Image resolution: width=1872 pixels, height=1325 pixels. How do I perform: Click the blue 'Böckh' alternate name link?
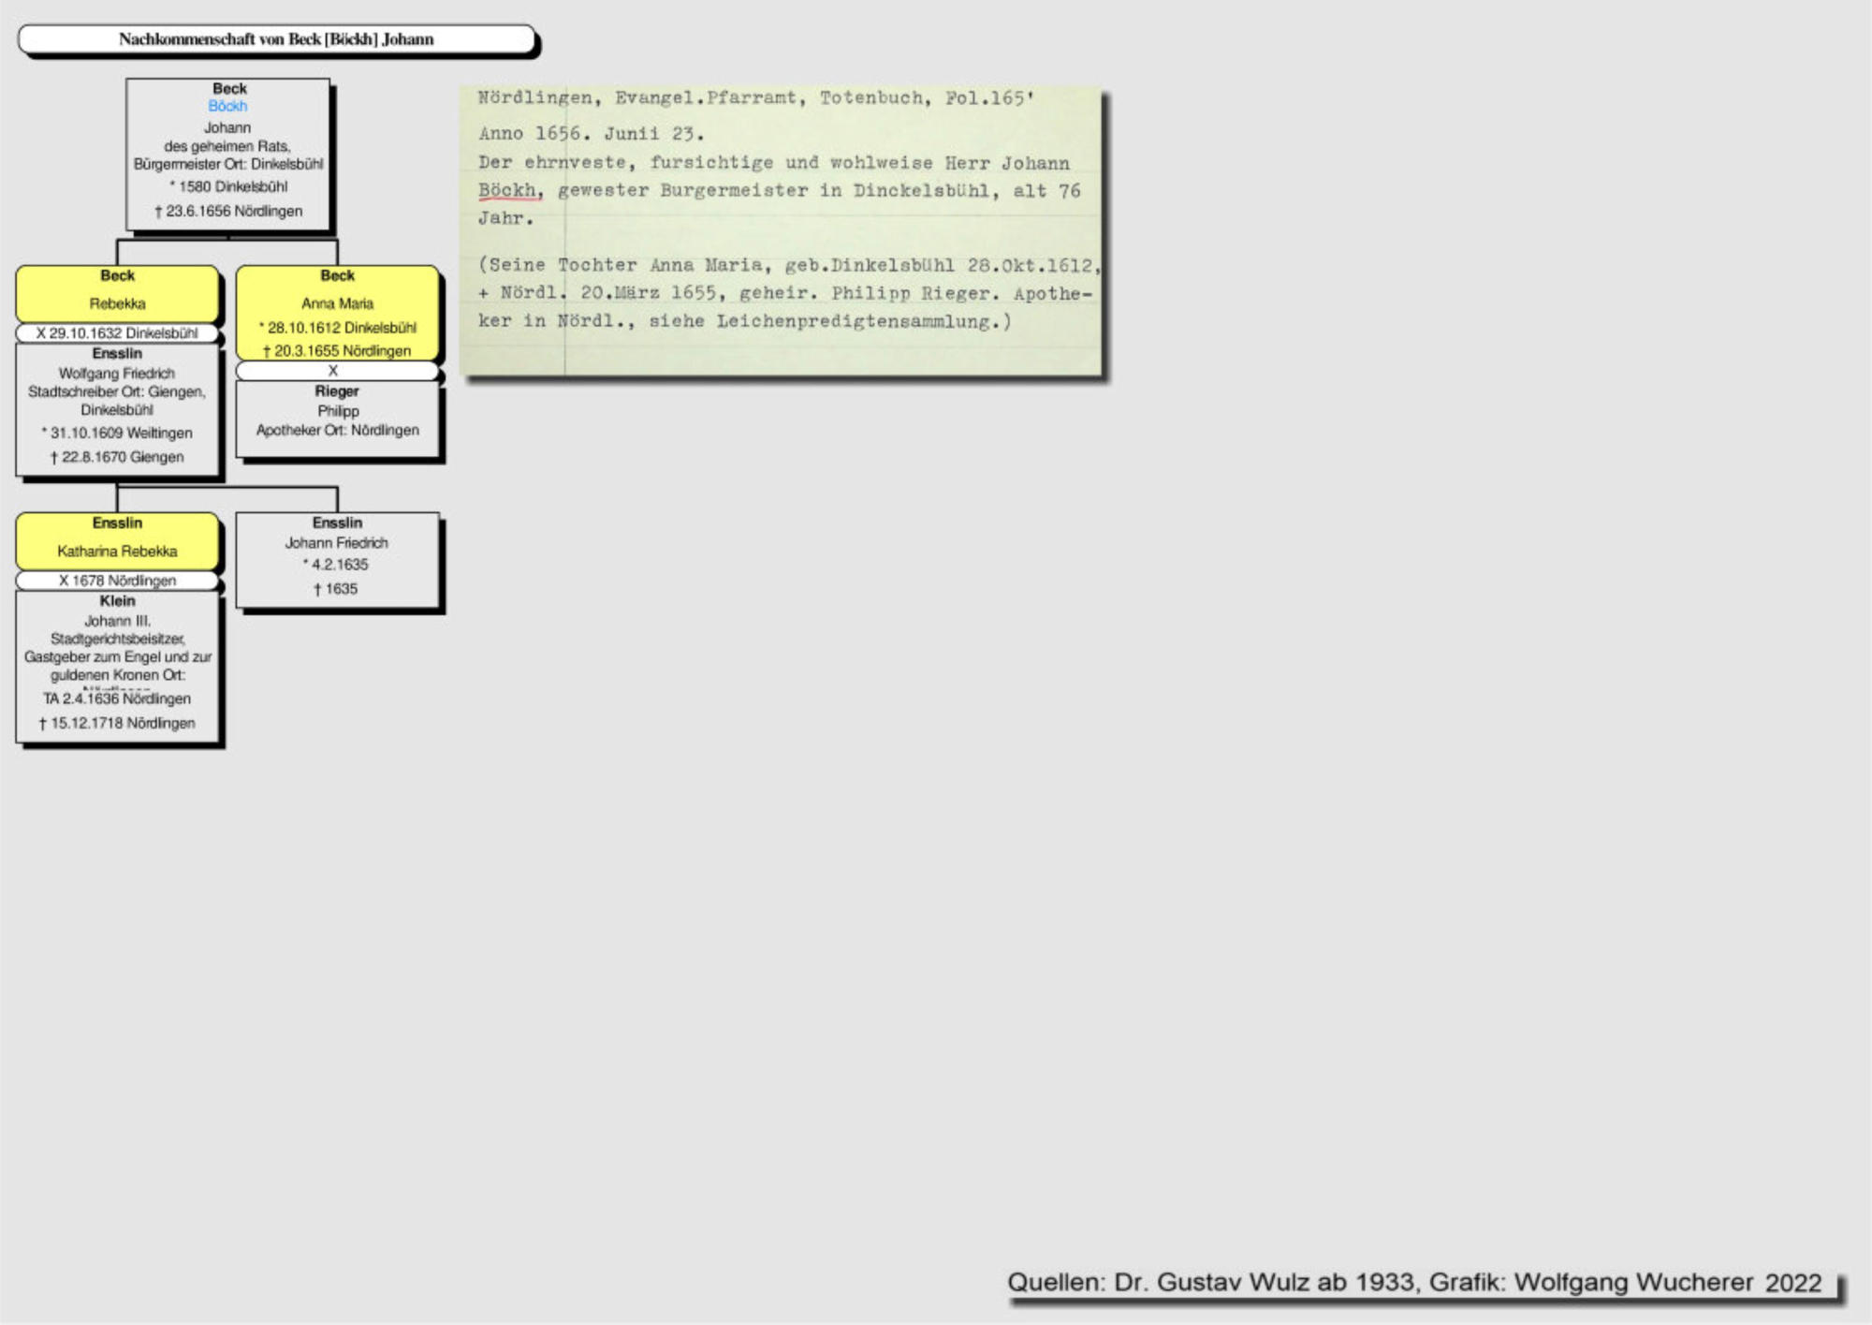[x=227, y=107]
